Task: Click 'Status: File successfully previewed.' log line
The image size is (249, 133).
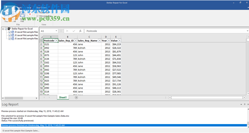Action: point(18,121)
